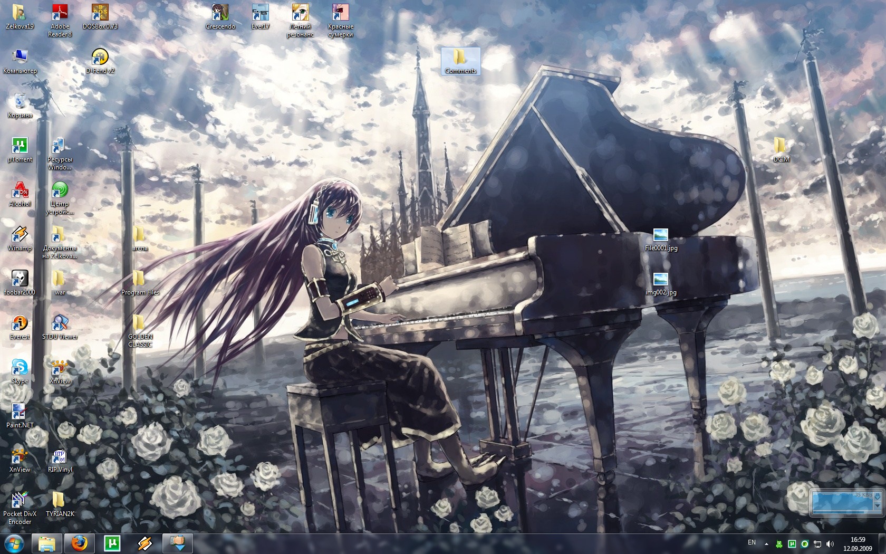The width and height of the screenshot is (886, 554).
Task: Select the arena folder
Action: click(x=140, y=238)
